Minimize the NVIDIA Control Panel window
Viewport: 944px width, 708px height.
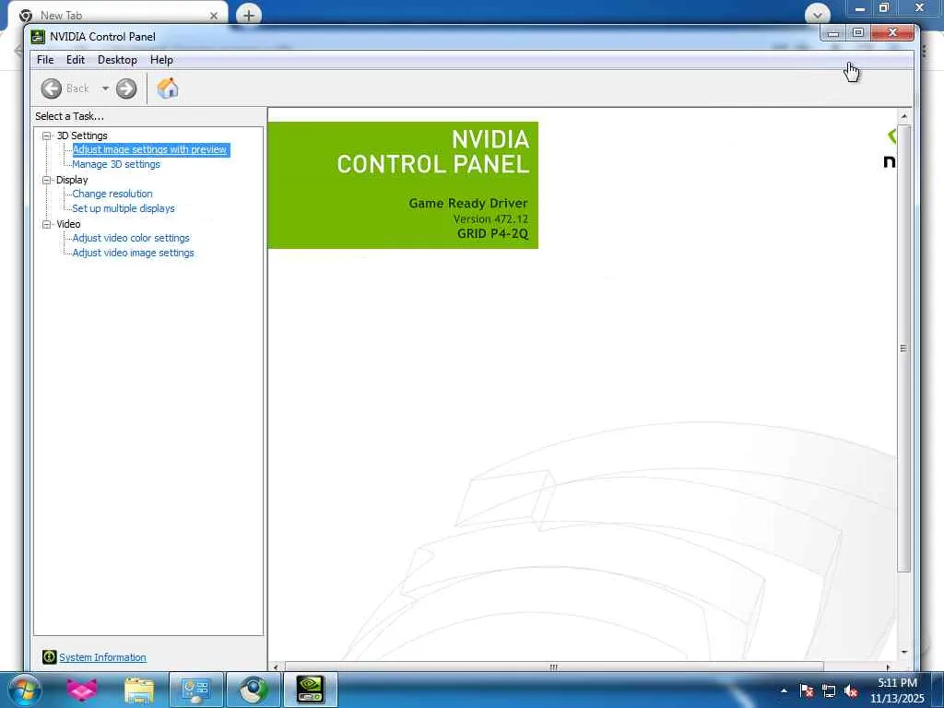[x=833, y=33]
